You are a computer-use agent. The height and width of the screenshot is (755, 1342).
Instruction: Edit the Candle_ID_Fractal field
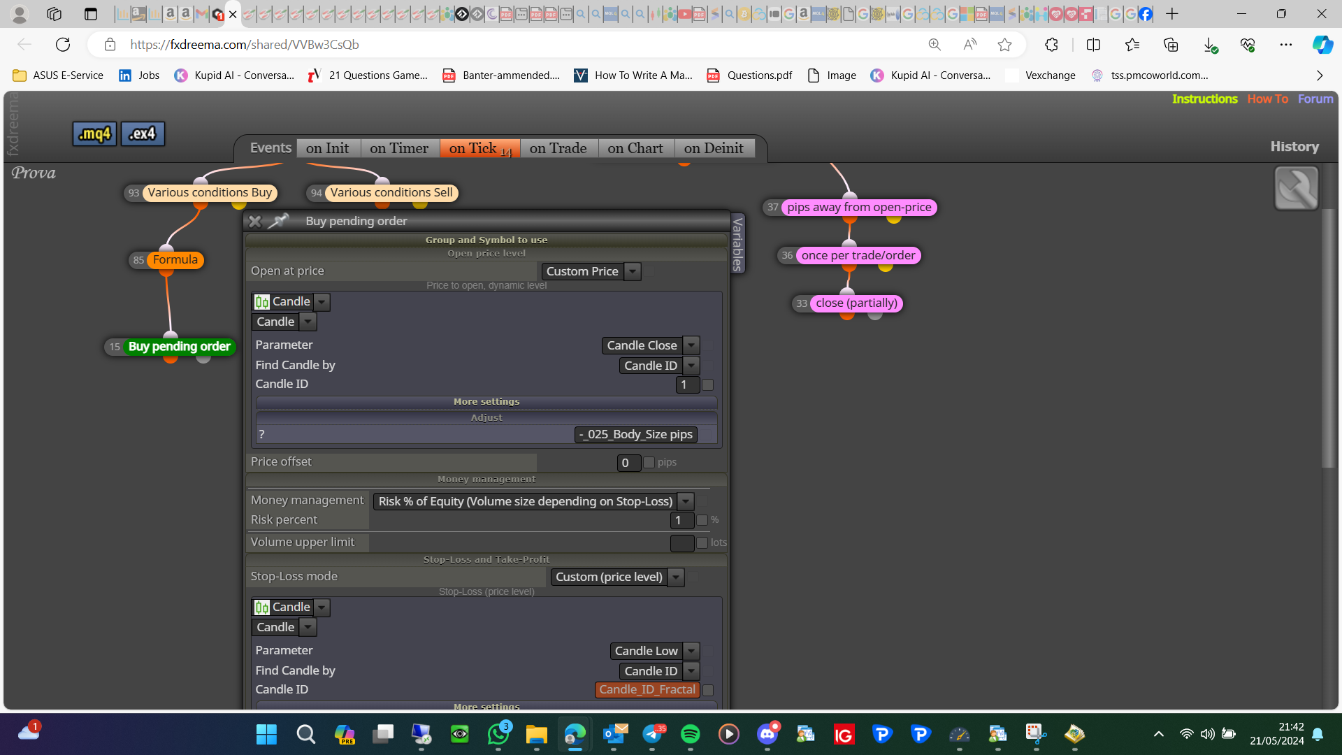coord(647,690)
